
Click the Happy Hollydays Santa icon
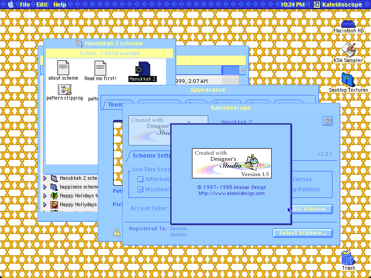tap(54, 204)
